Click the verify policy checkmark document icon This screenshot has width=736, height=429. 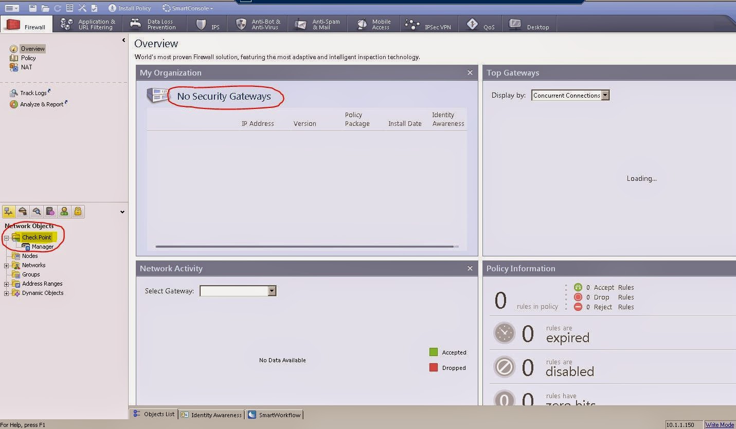pyautogui.click(x=94, y=8)
